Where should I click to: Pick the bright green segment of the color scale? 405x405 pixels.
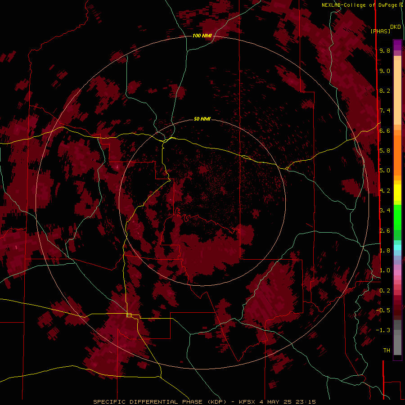click(x=397, y=217)
